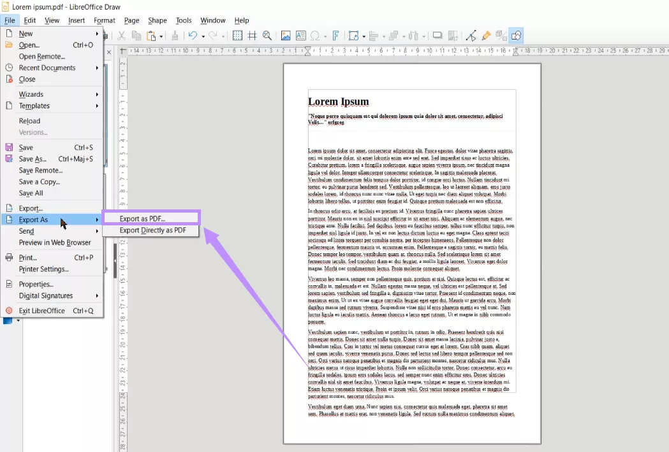Select the Edit Points tool
Viewport: 669px width, 452px height.
point(470,35)
